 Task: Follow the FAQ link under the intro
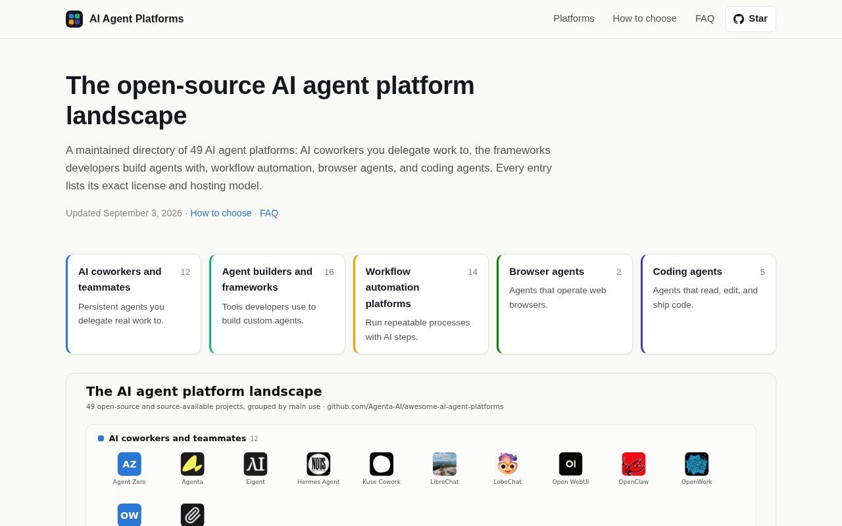(269, 213)
